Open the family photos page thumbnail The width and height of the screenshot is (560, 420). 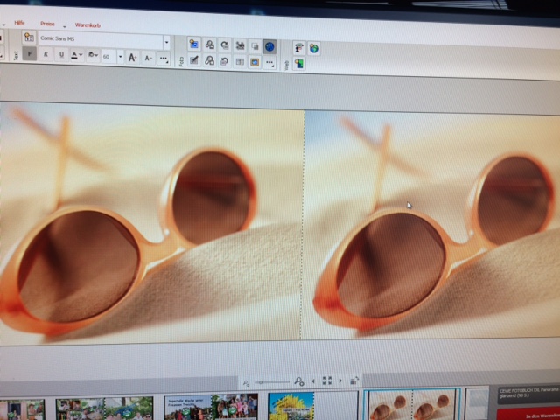(x=22, y=409)
